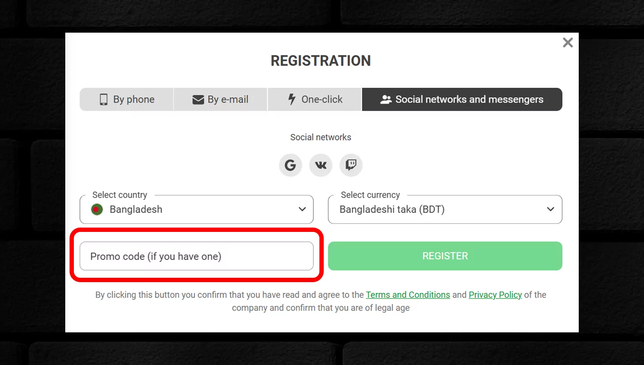Switch to the By e-mail tab
Viewport: 644px width, 365px height.
point(220,99)
